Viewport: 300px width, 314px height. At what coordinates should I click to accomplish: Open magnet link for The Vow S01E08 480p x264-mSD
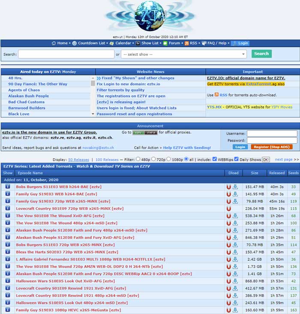click(x=228, y=223)
